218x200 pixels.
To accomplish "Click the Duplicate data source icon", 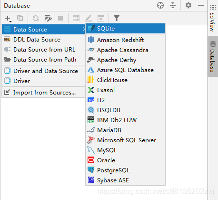I will 20,18.
